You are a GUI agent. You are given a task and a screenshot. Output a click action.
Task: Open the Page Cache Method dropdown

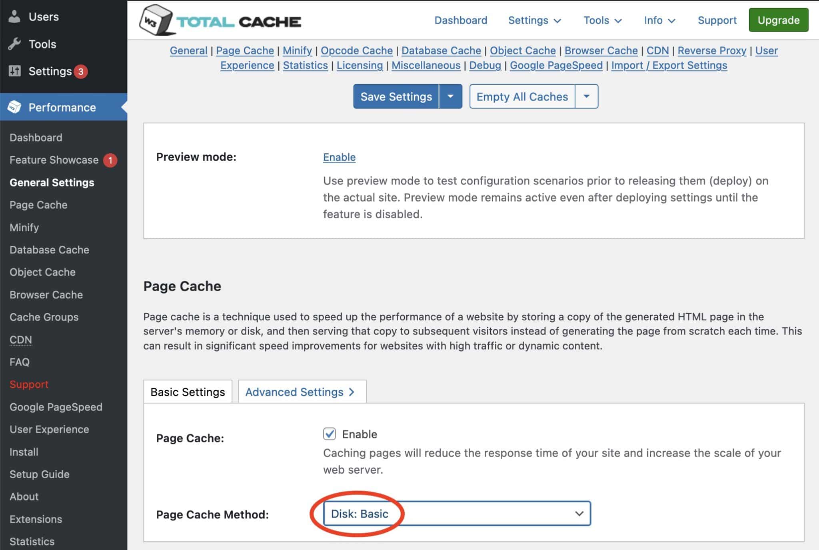[x=457, y=514]
